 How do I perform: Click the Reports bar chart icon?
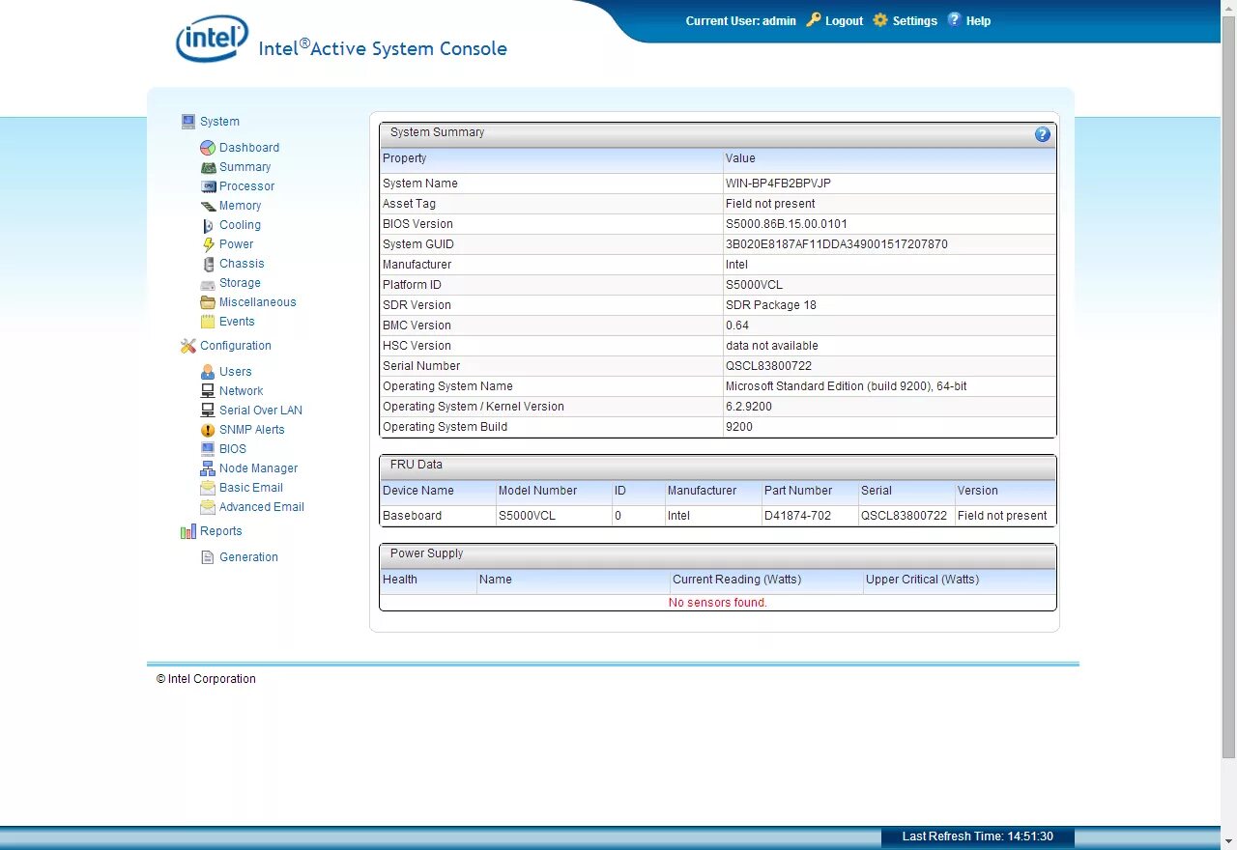pos(188,531)
